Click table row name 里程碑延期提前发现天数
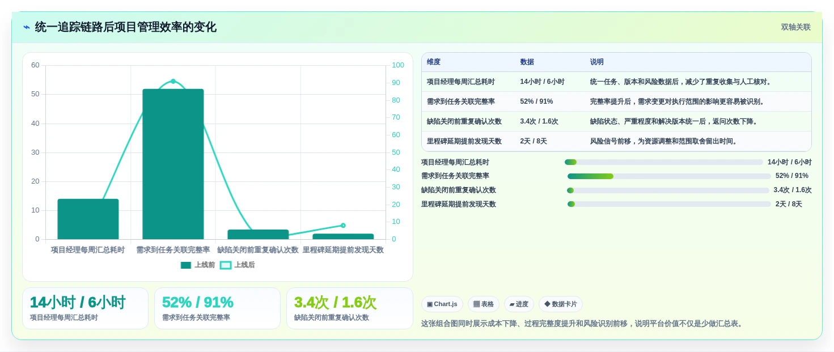This screenshot has width=834, height=352. [464, 142]
